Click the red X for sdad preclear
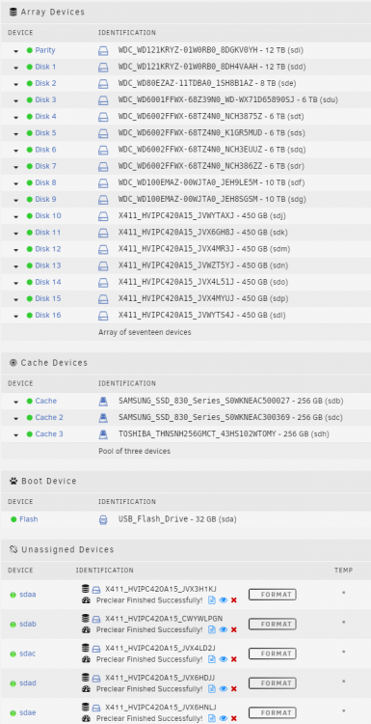Image resolution: width=371 pixels, height=724 pixels. coord(233,689)
